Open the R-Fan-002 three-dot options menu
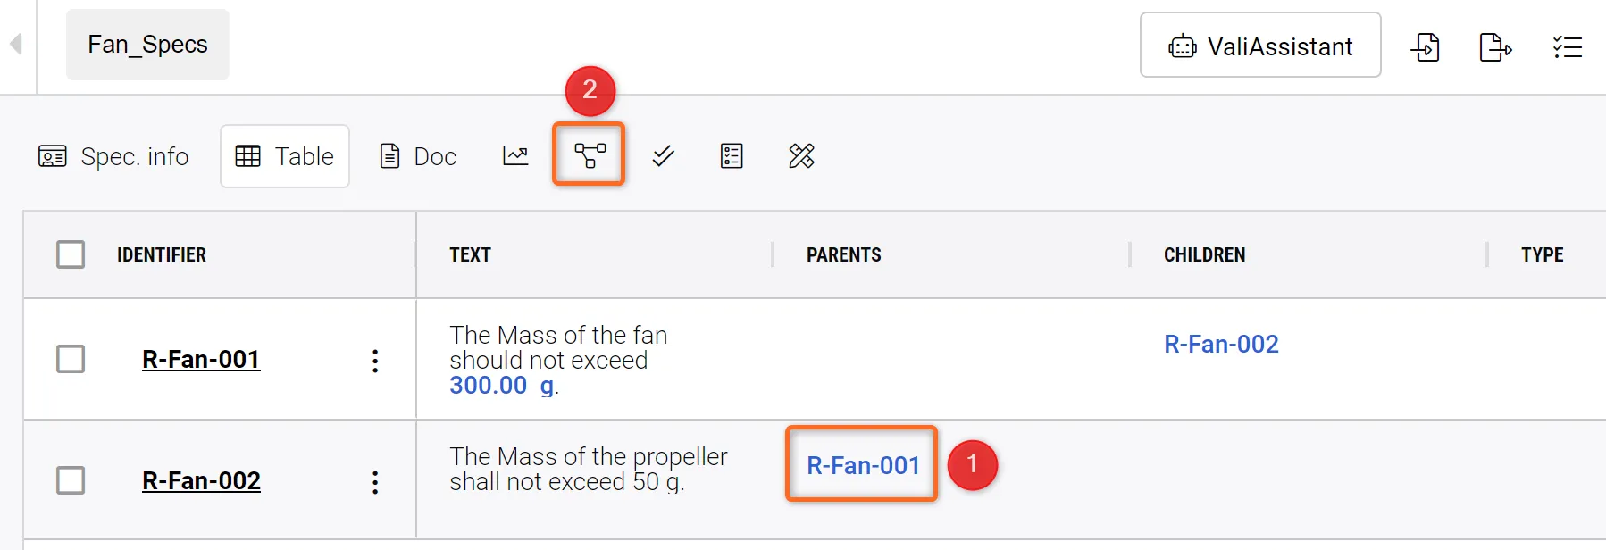 tap(375, 482)
